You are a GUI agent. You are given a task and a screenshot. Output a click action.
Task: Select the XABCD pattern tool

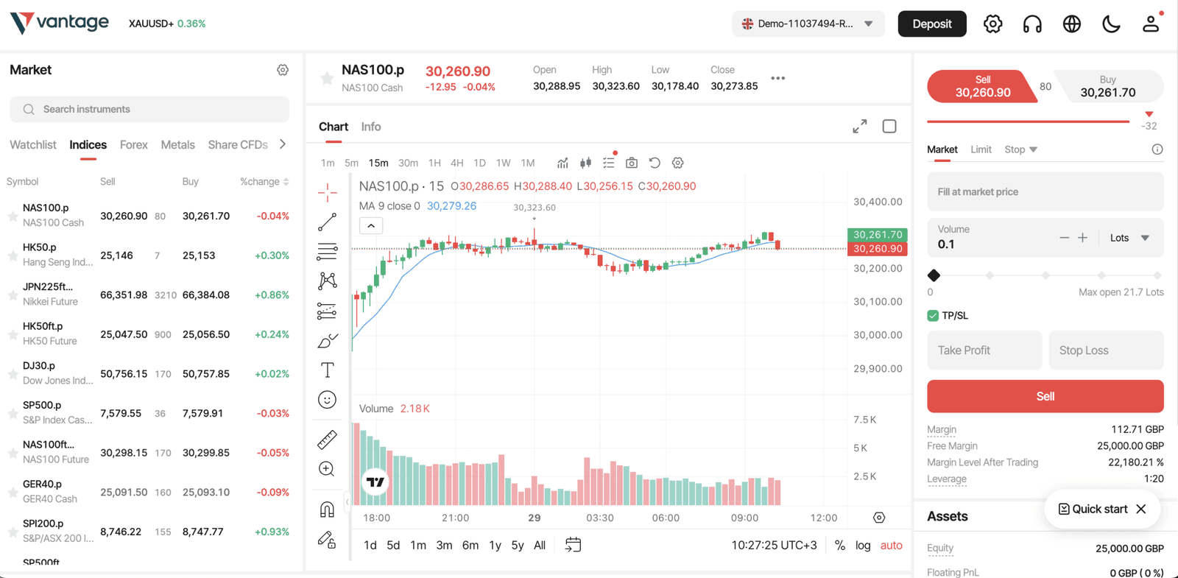click(328, 281)
